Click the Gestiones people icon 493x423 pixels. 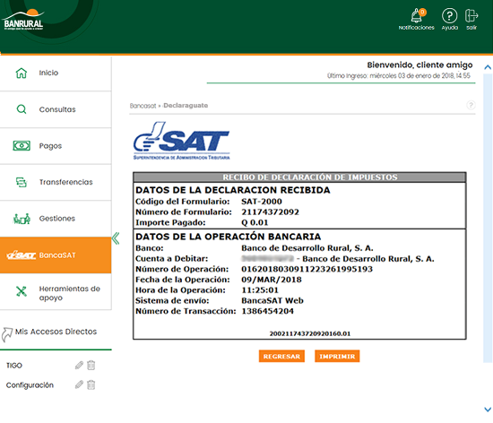click(x=22, y=219)
